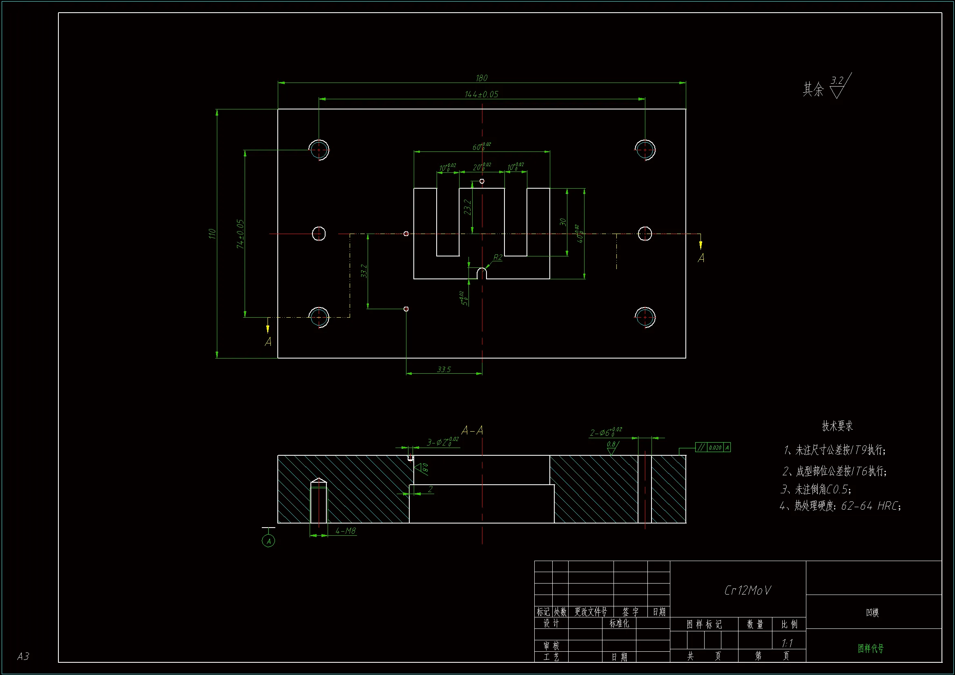Select the top-left bolt hole circle
The height and width of the screenshot is (675, 955).
(x=319, y=150)
